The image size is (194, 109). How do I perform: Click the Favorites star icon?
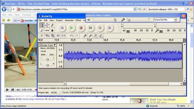(x=3, y=20)
